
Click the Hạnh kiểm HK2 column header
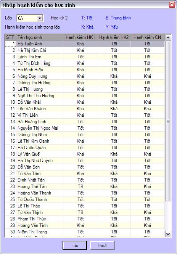click(114, 37)
